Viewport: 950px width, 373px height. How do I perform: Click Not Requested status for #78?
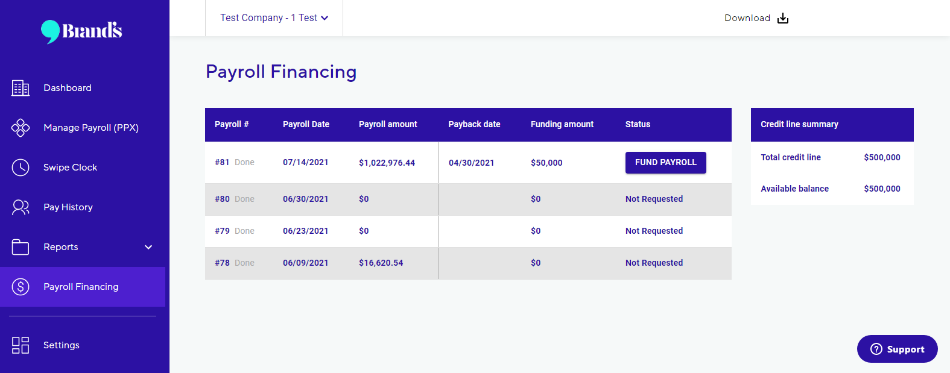[x=654, y=263]
